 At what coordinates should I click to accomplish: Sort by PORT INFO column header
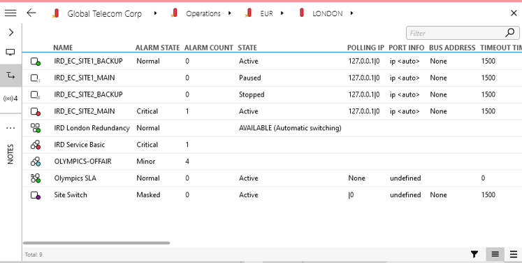(x=407, y=48)
